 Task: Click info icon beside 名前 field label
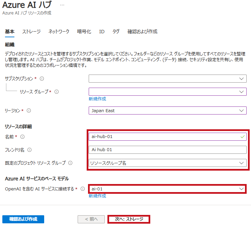coord(22,137)
